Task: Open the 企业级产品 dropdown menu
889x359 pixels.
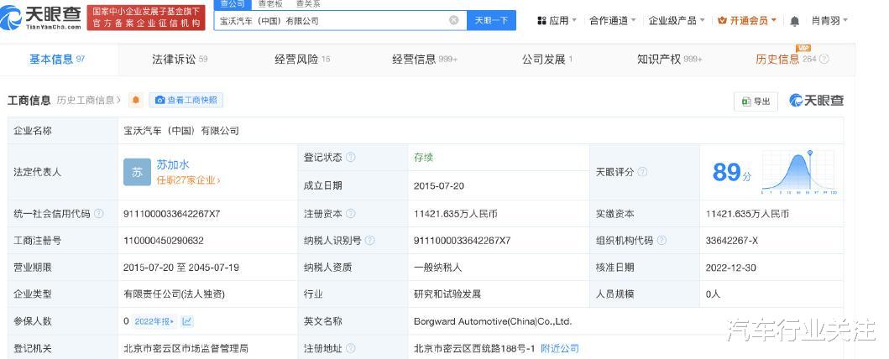Action: (x=676, y=20)
